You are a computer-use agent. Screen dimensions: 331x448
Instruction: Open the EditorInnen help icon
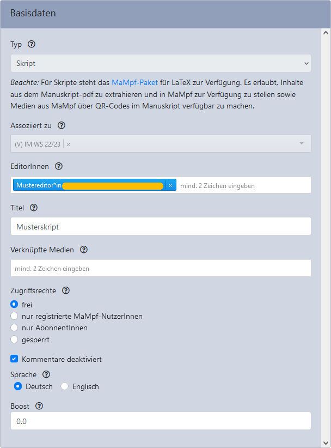click(x=59, y=166)
